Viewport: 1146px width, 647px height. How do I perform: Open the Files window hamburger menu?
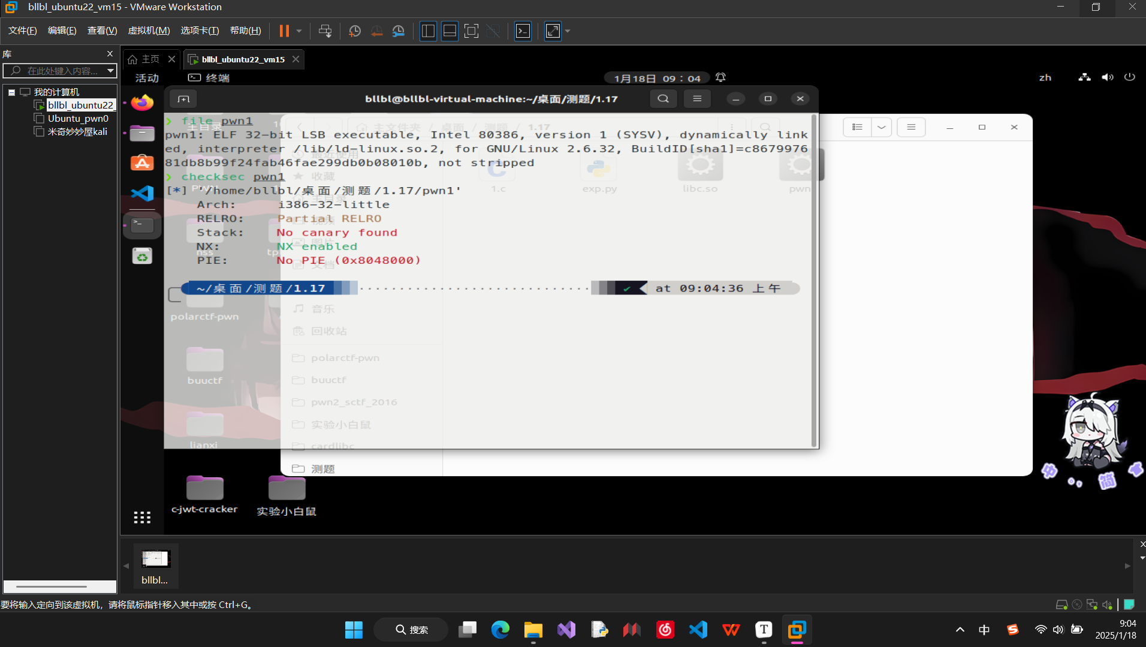coord(911,127)
